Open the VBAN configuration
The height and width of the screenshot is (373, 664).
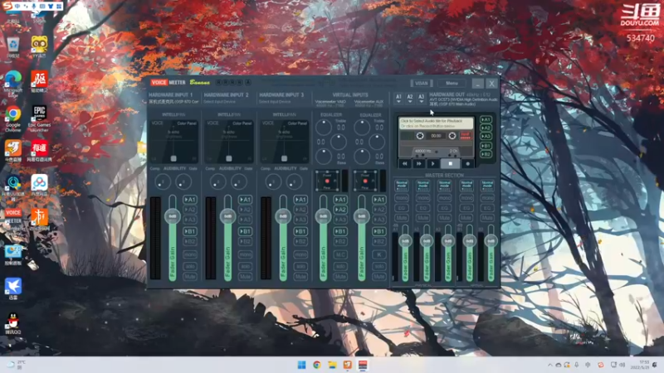422,84
